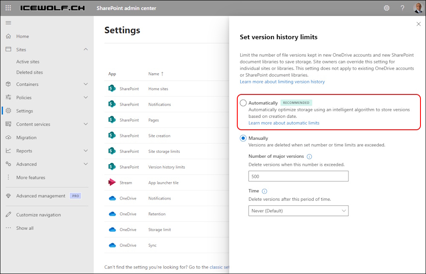This screenshot has height=274, width=426.
Task: Open the OneDrive Notifications setting
Action: (159, 198)
